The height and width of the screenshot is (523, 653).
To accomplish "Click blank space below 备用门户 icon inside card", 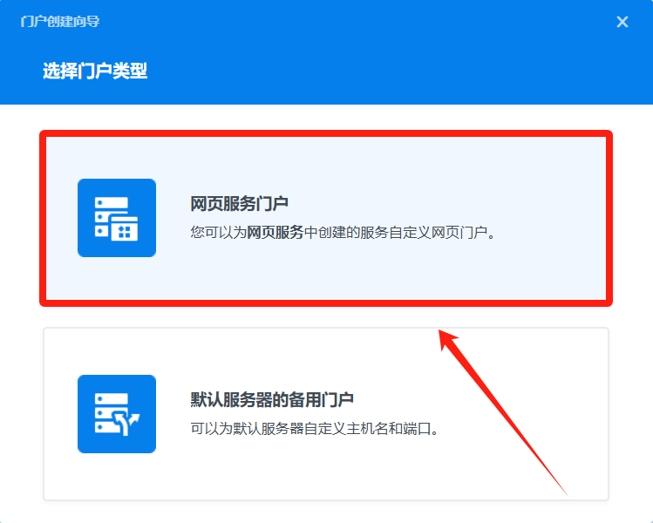I will click(x=117, y=476).
